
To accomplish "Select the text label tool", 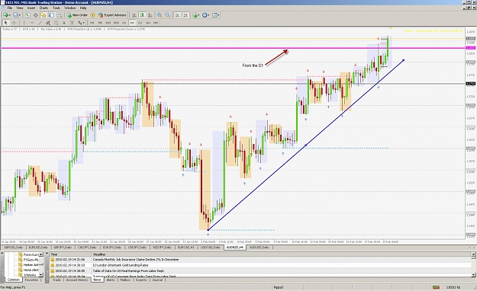I will pyautogui.click(x=72, y=23).
